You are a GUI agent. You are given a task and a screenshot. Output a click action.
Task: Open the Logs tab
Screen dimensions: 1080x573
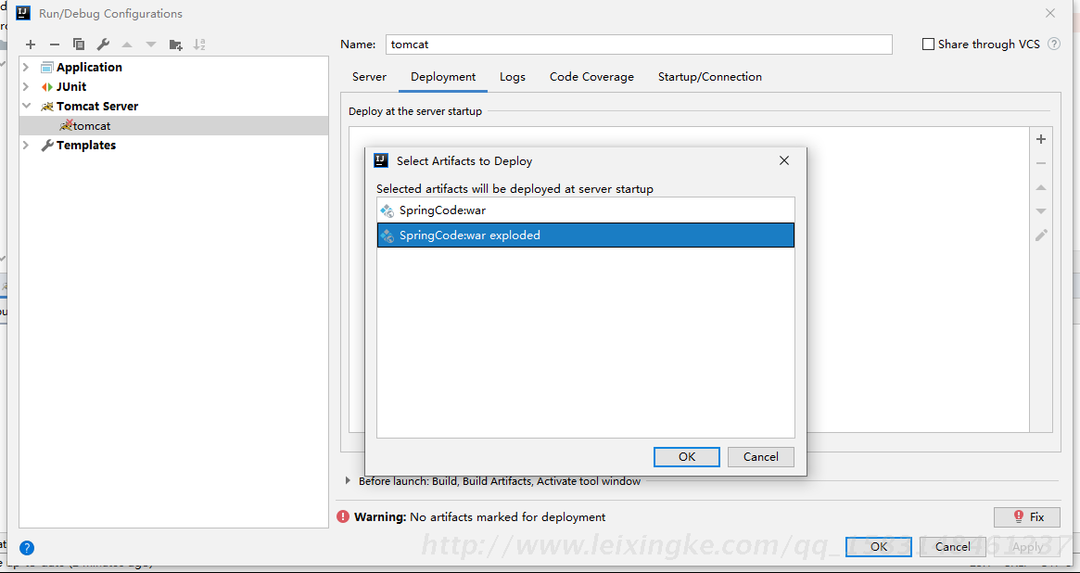pyautogui.click(x=513, y=77)
